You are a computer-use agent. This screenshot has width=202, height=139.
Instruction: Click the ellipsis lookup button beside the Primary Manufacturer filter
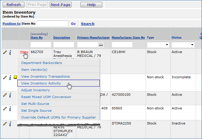coord(101,45)
